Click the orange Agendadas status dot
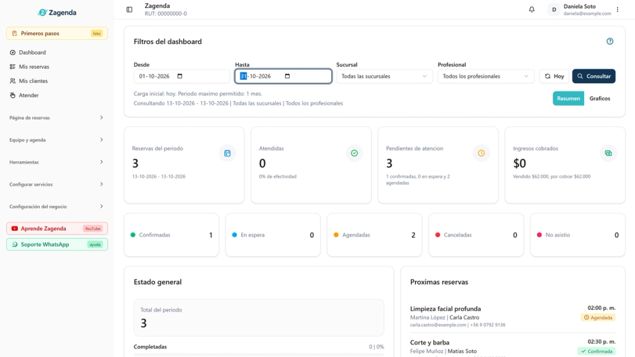 [336, 235]
